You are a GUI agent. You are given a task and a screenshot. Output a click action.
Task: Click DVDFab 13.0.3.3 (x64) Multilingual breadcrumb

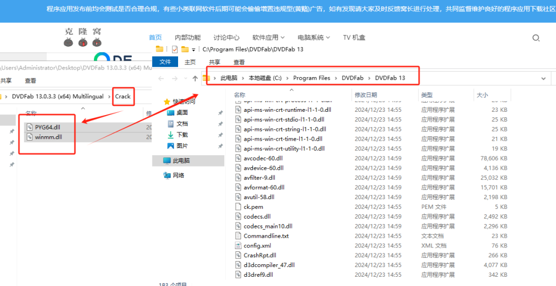coord(58,97)
